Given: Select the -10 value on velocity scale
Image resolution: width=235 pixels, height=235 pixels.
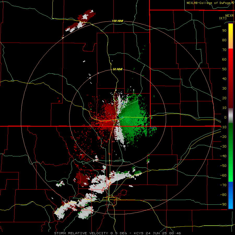Looking at the screenshot, I should coord(223,127).
